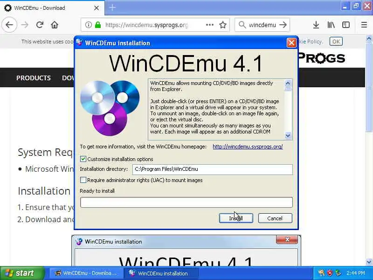
Task: Open the Firefox library icon
Action: 331,25
